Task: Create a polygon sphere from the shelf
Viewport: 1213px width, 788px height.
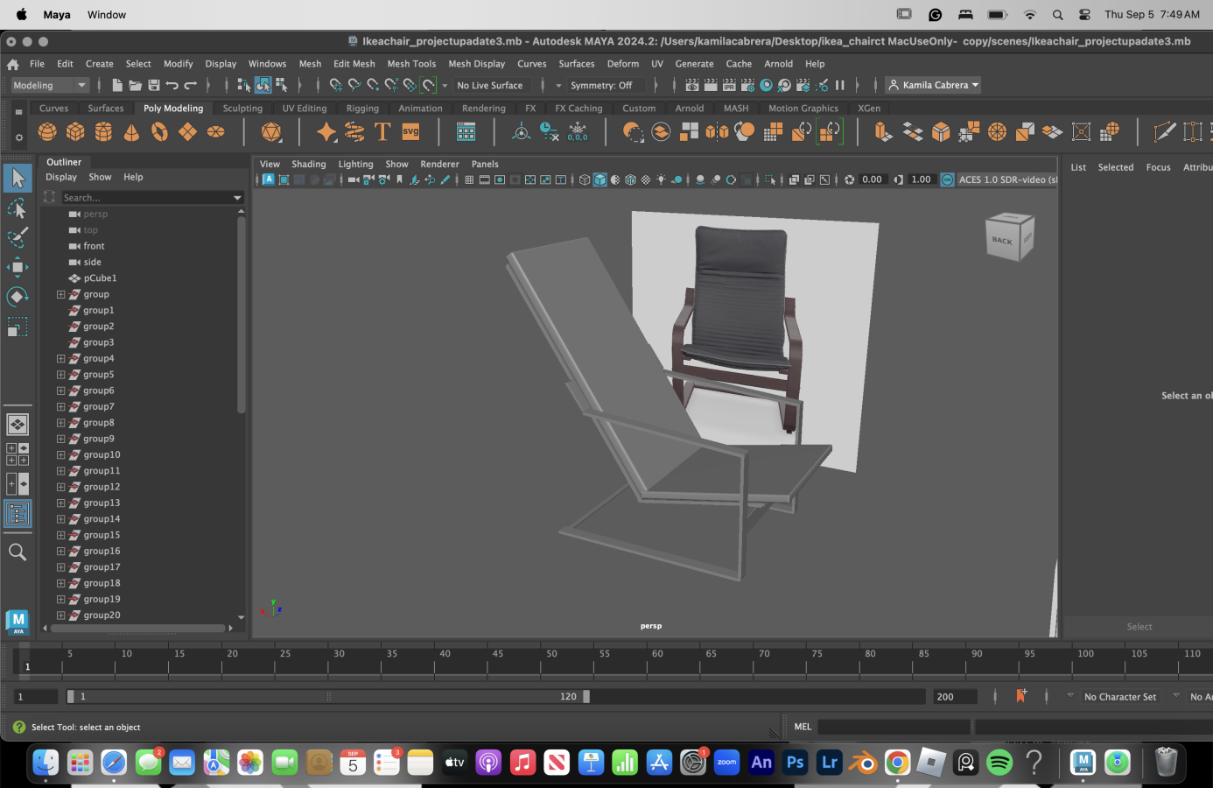Action: point(47,132)
